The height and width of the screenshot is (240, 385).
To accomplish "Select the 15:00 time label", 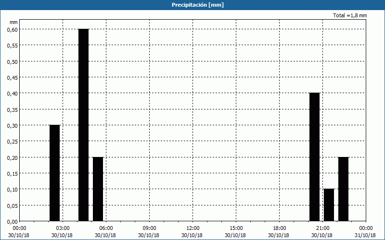I will (236, 228).
